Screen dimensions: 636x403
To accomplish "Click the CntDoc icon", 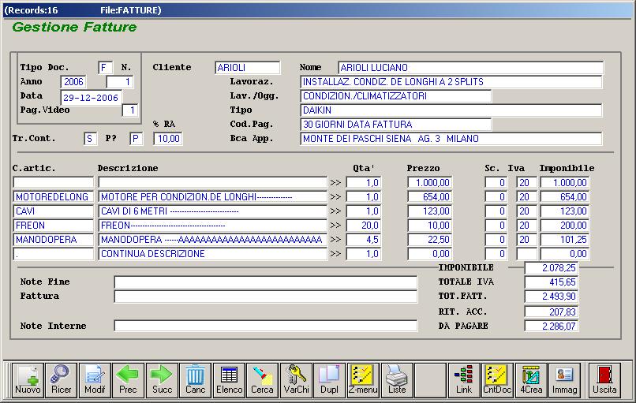I will coord(497,379).
